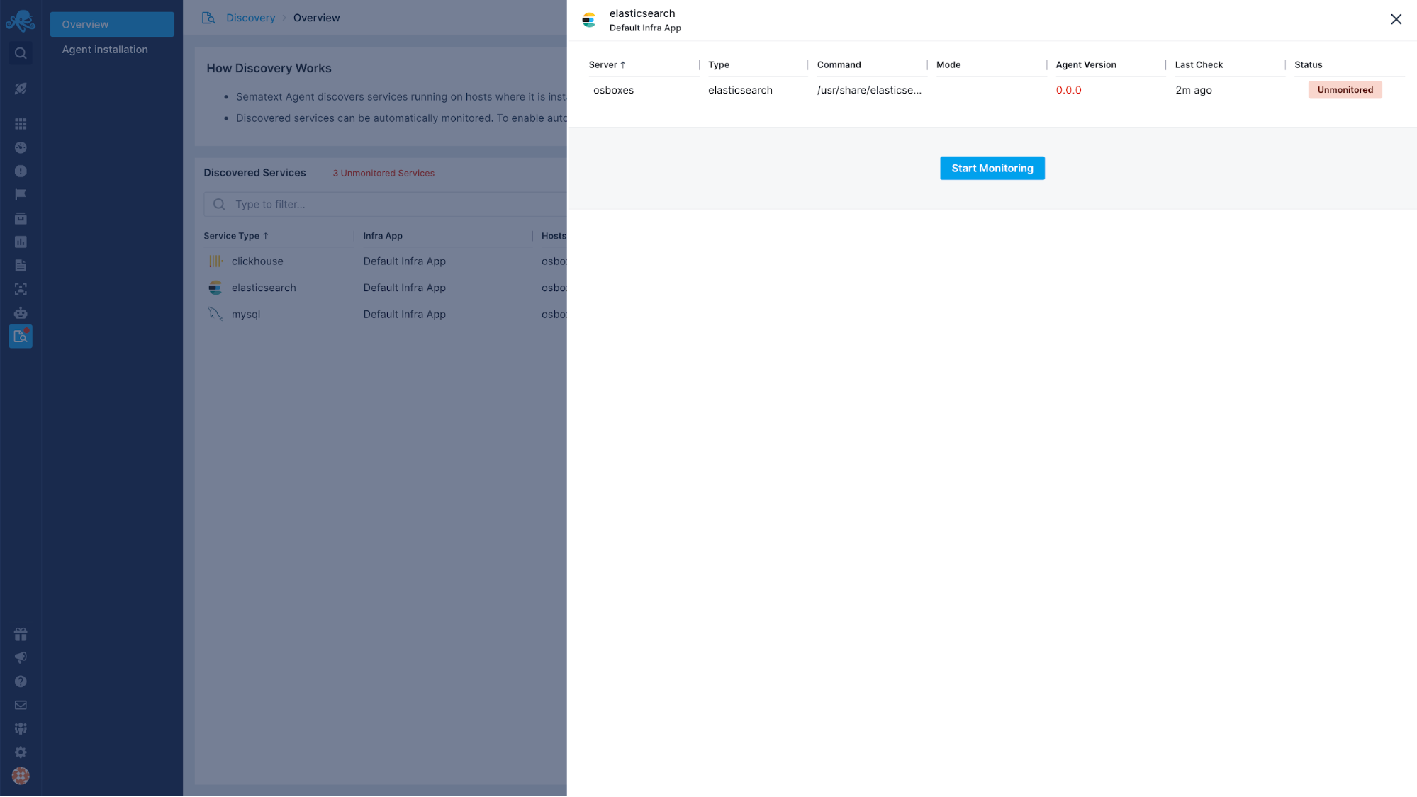
Task: Click Default Infra App in mysql row
Action: point(404,315)
